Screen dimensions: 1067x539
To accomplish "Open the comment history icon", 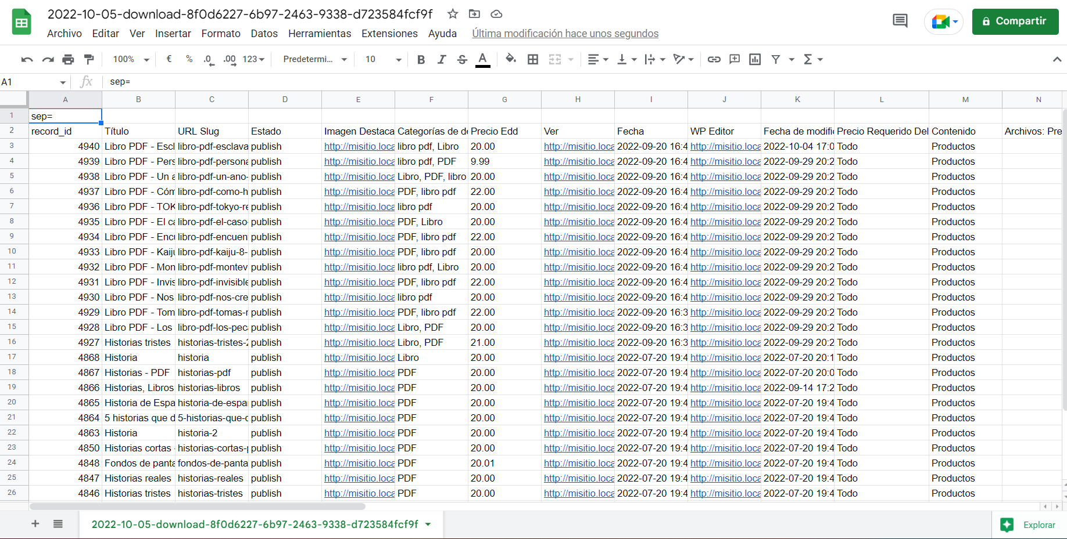I will click(900, 21).
